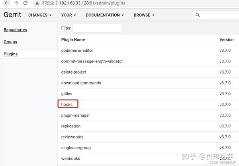Click the insecure warning triangle icon
Viewport: 239px width, 166px height.
(37, 3)
